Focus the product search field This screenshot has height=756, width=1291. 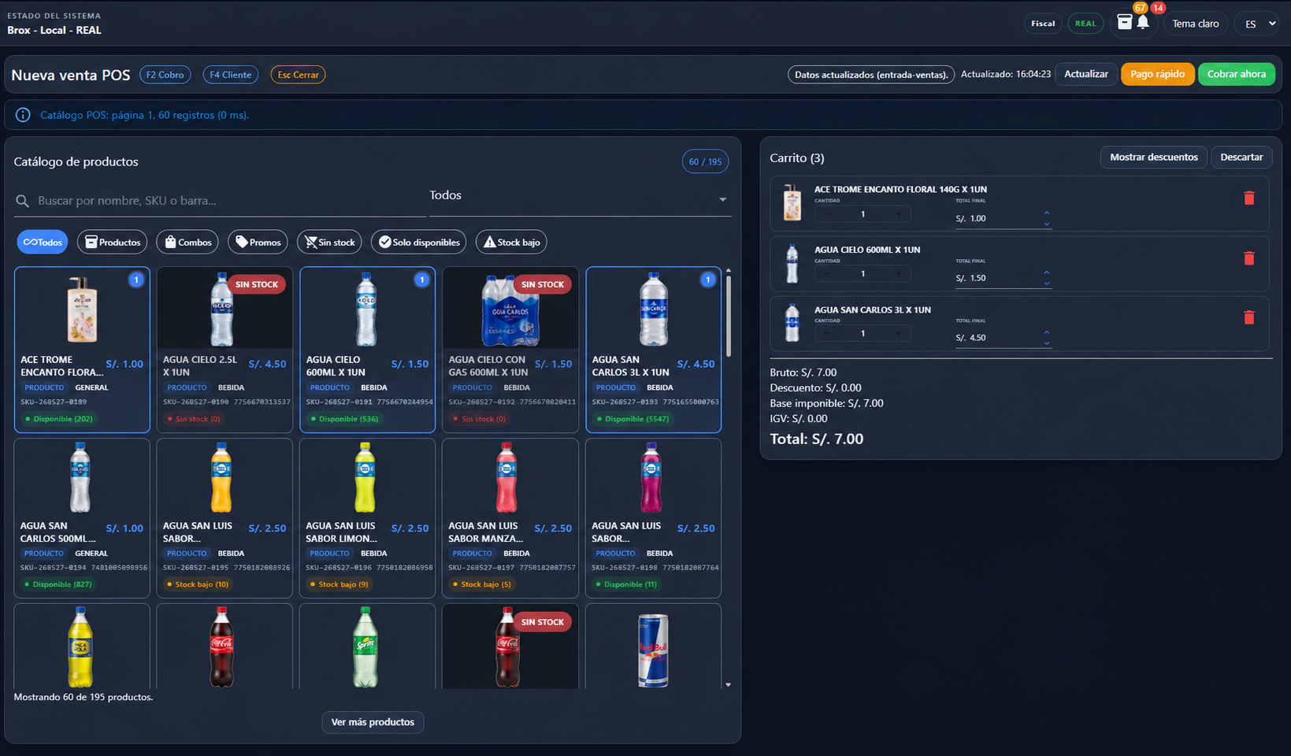coord(221,201)
